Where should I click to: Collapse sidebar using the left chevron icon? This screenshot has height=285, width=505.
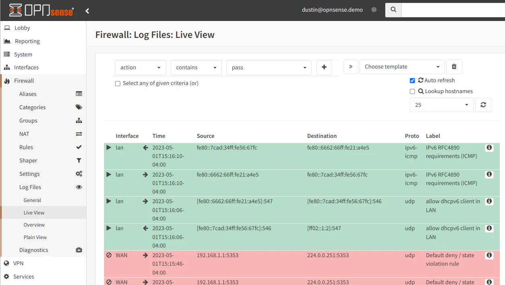(x=87, y=11)
